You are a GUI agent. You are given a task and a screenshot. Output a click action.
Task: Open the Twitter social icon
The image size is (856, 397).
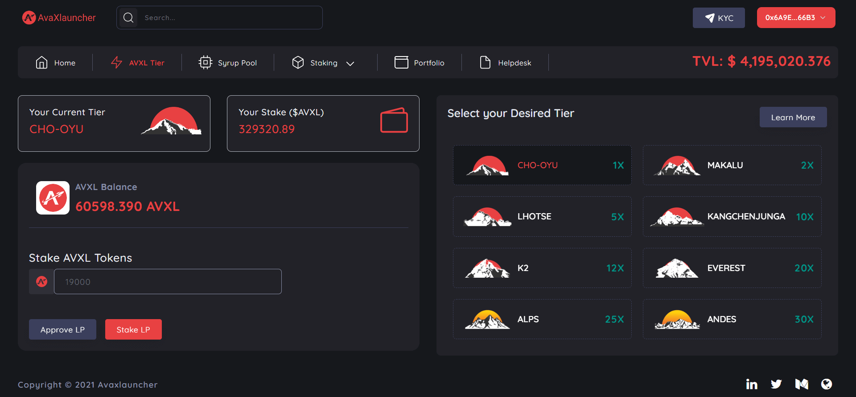776,384
